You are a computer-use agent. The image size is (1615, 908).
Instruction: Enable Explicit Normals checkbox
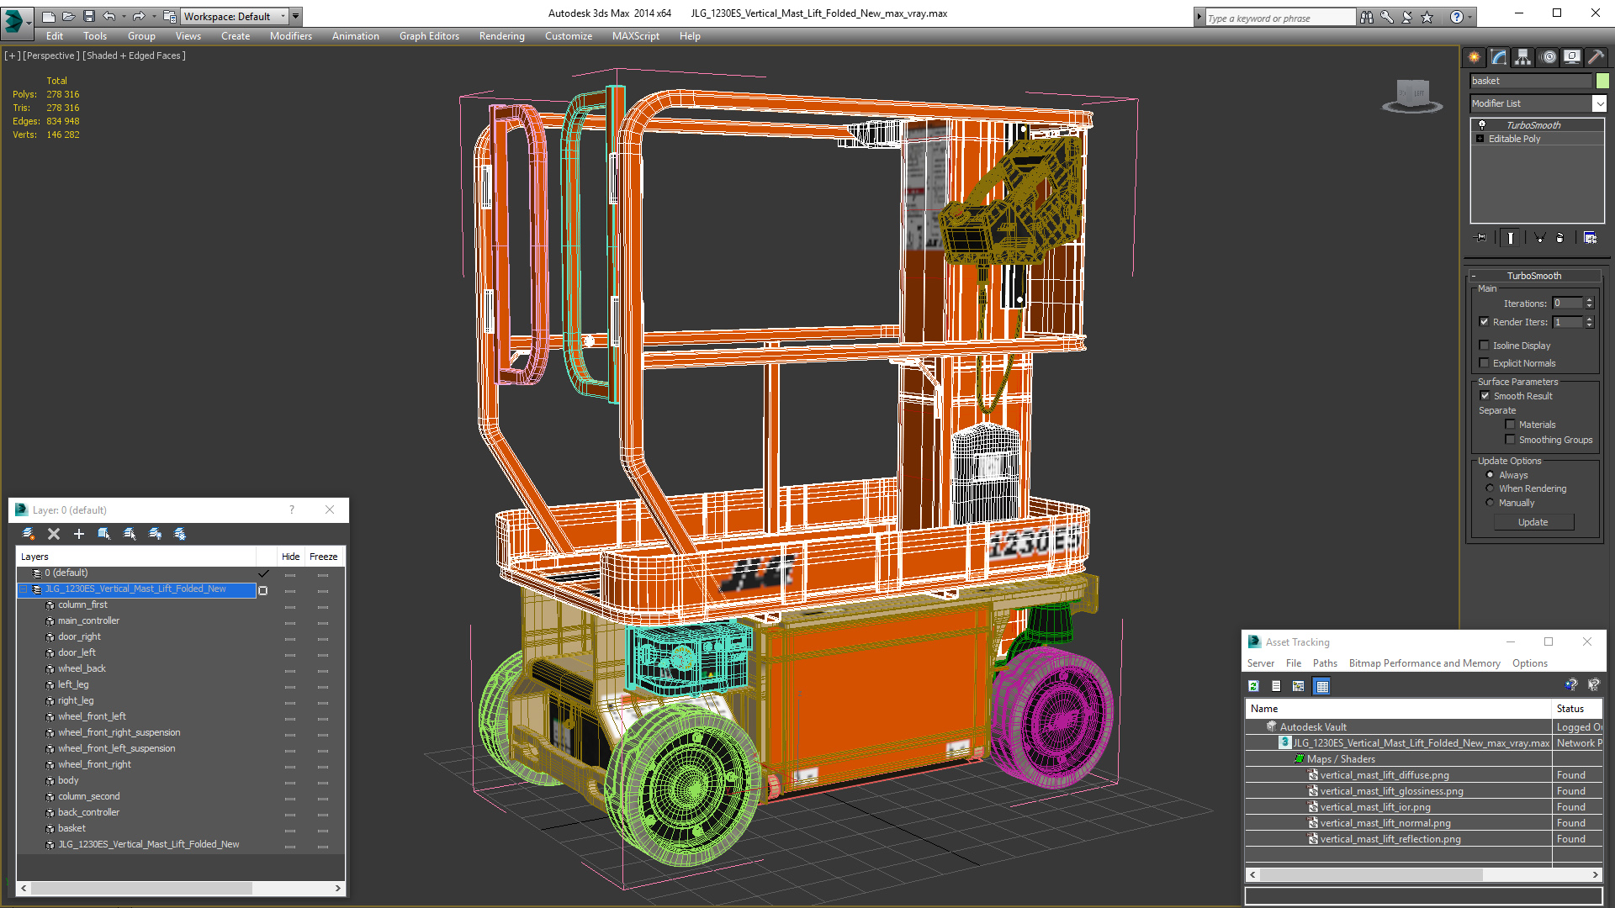[x=1485, y=363]
